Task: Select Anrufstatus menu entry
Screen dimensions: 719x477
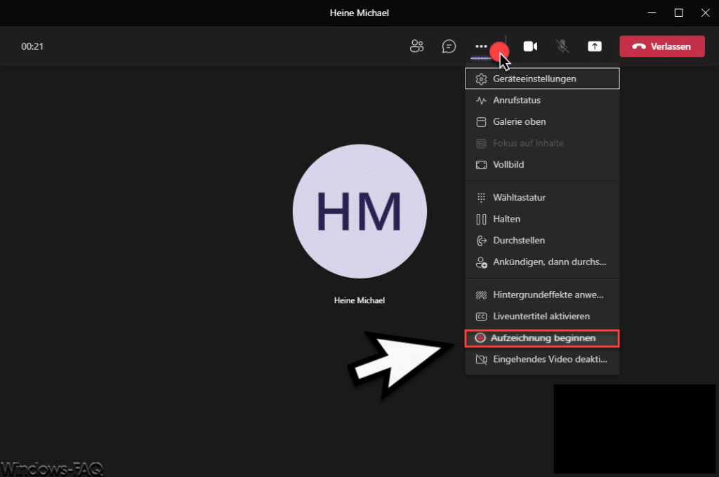Action: coord(542,100)
